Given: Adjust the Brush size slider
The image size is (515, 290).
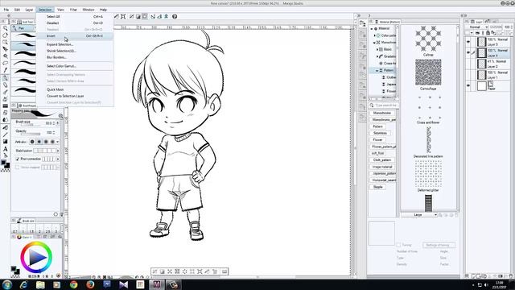Looking at the screenshot, I should [31, 124].
